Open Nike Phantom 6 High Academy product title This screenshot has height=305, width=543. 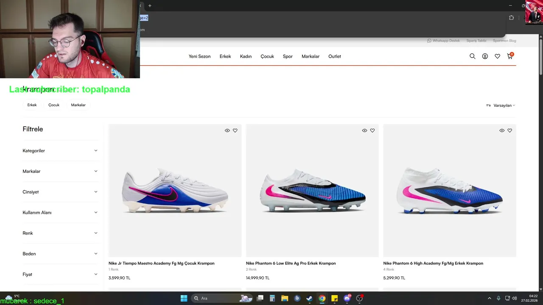433,263
